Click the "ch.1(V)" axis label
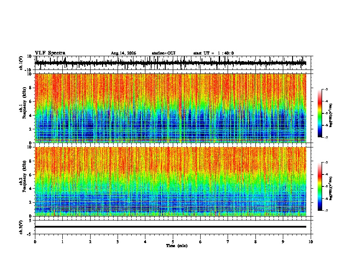350x271 pixels. (21, 63)
